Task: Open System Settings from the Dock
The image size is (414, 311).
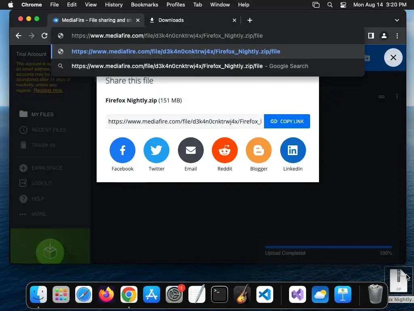Action: coord(174,294)
